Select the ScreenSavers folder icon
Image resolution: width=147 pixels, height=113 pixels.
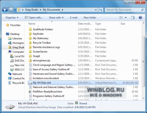[x=30, y=52]
